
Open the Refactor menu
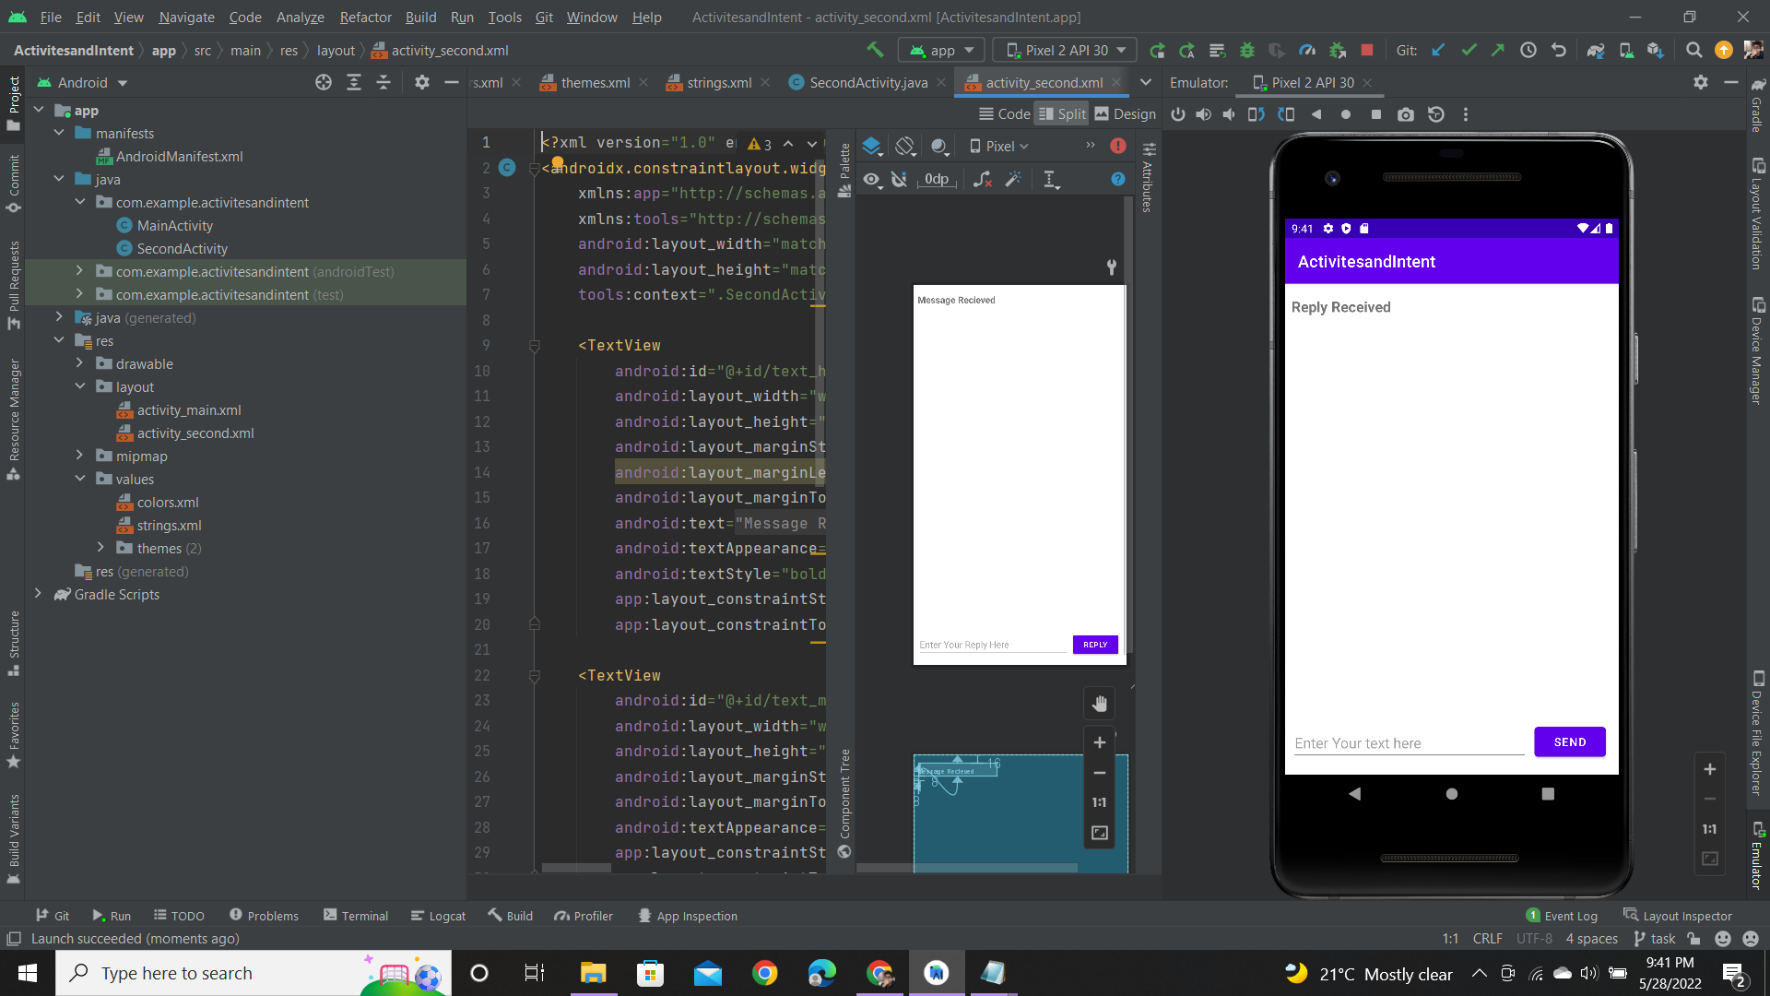(x=365, y=17)
